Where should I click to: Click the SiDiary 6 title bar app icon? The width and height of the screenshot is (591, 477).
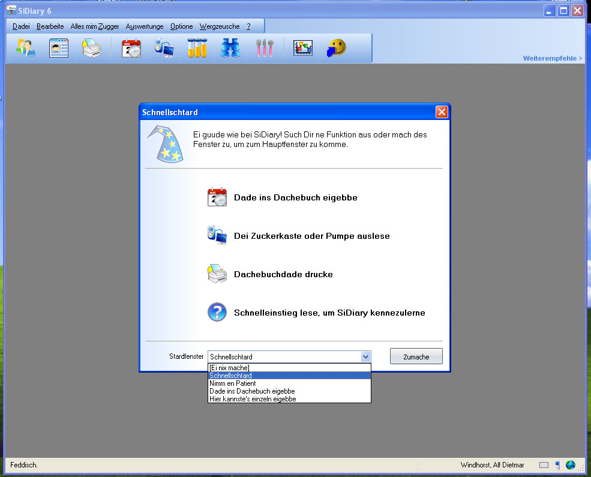point(11,10)
